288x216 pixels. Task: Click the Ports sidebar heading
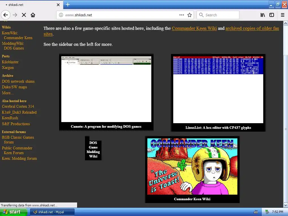6,56
